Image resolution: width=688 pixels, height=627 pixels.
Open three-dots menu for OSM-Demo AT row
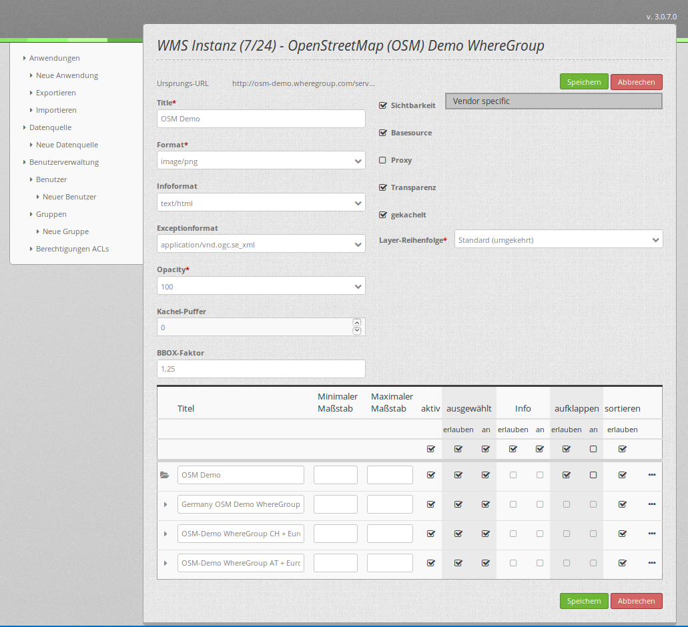click(x=651, y=563)
